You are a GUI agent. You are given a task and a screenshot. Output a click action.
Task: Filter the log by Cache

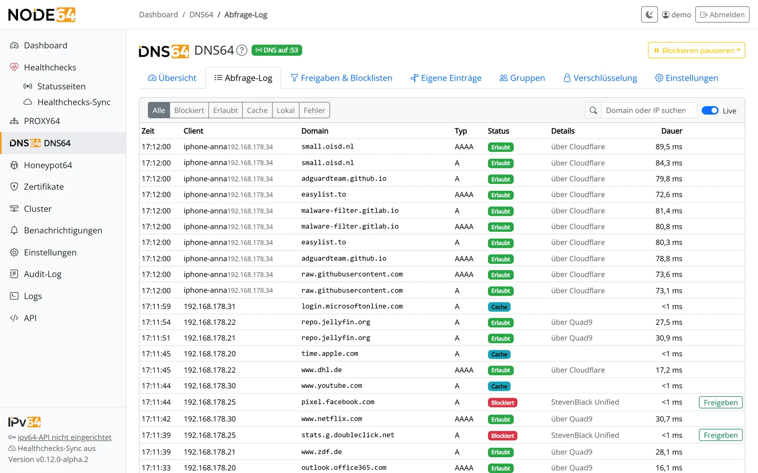click(x=257, y=111)
